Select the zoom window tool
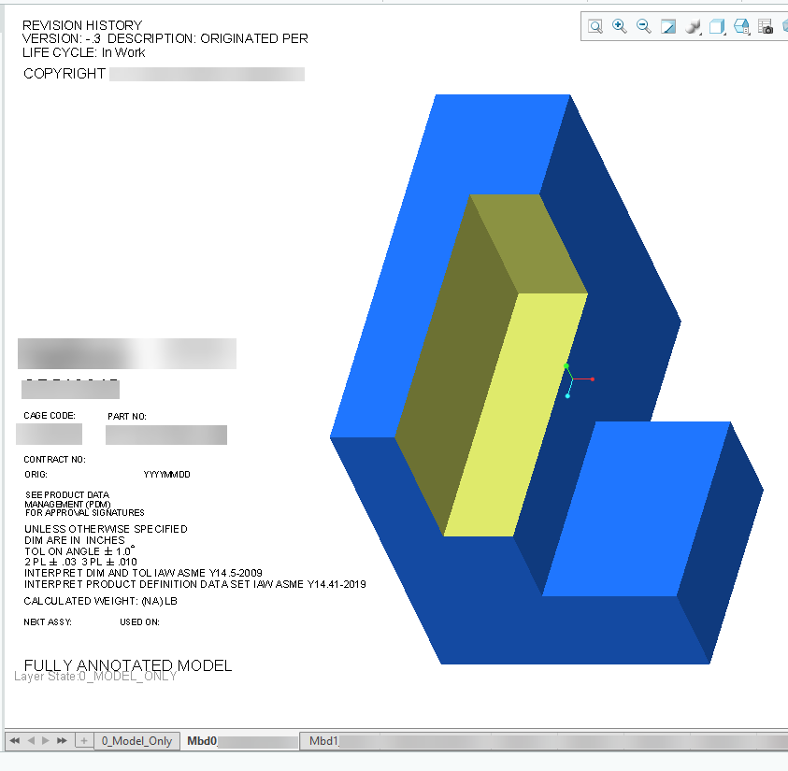788x771 pixels. click(595, 26)
